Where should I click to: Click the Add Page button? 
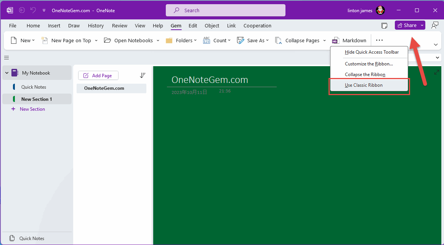click(x=98, y=76)
